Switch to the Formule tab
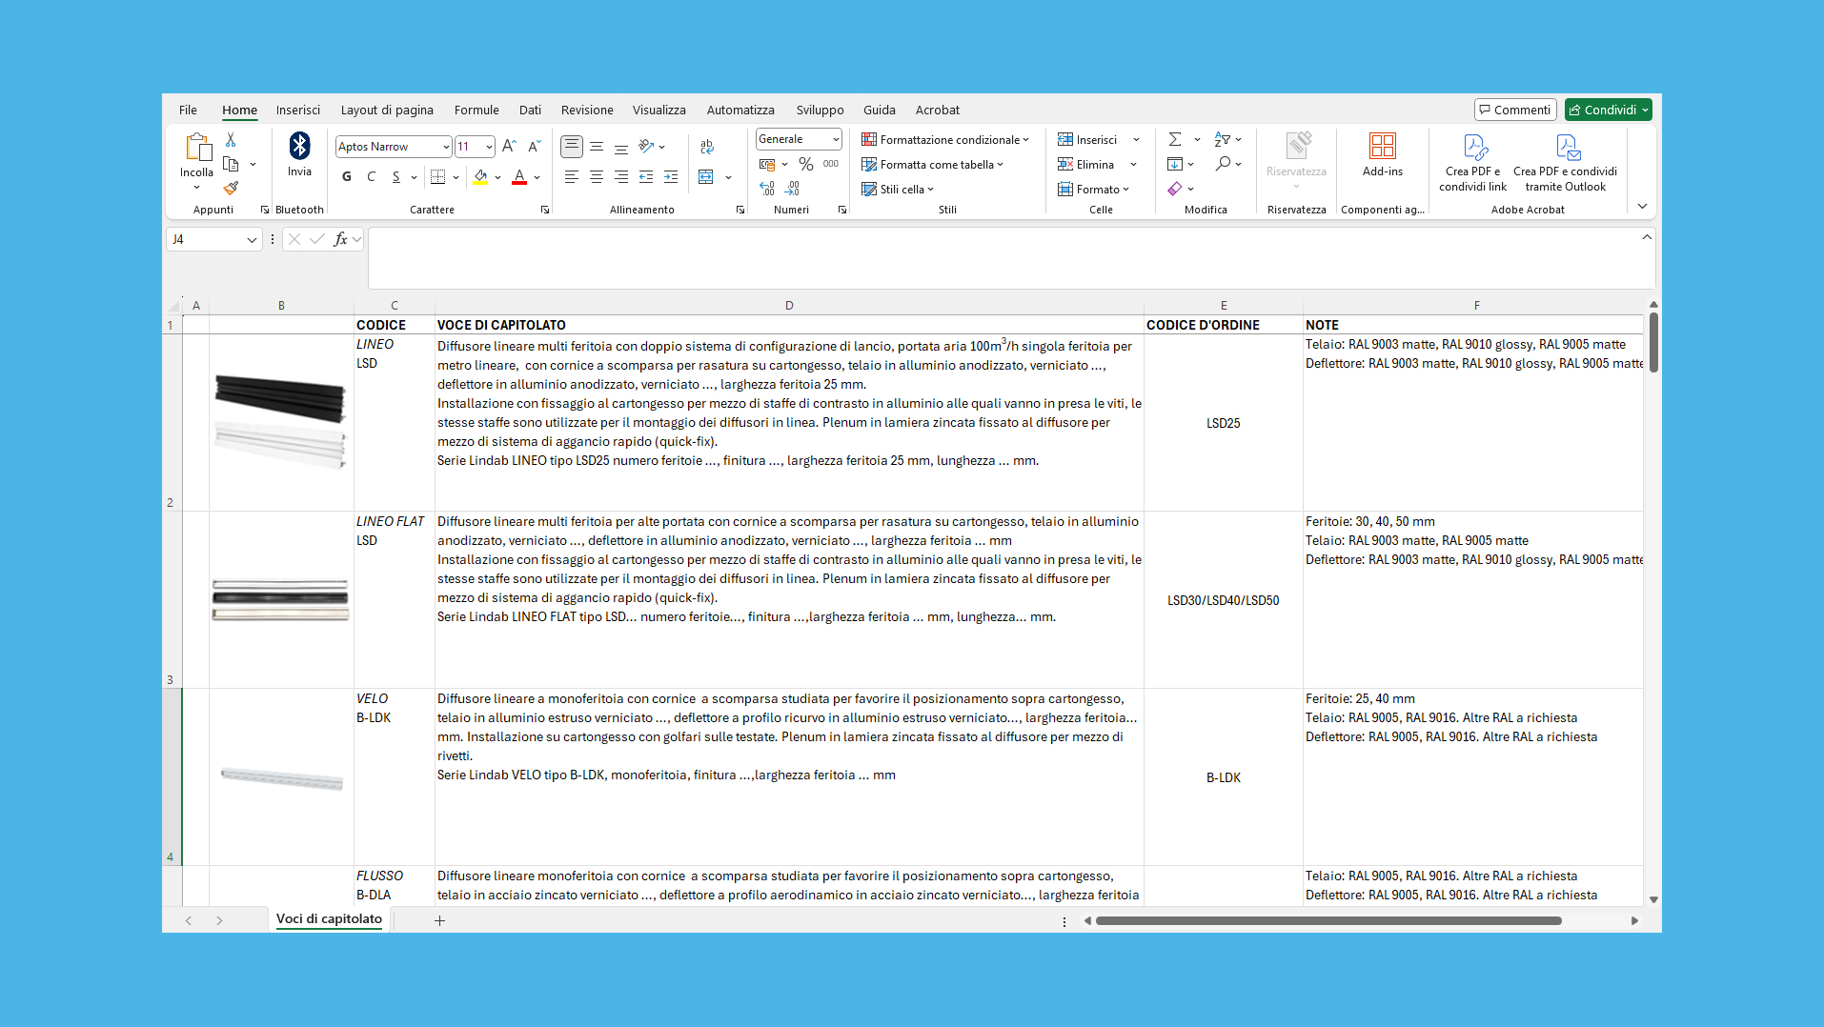The image size is (1824, 1027). point(476,110)
